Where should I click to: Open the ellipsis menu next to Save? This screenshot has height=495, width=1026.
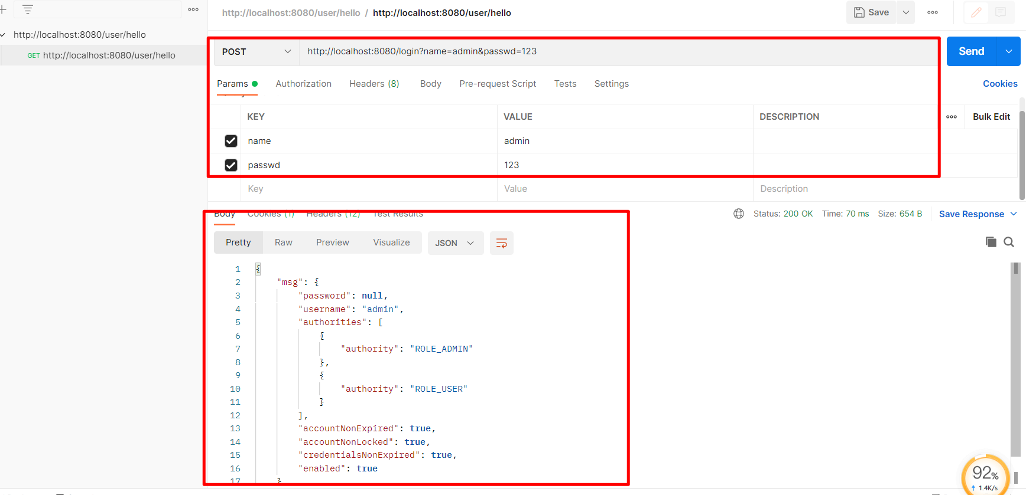coord(933,12)
